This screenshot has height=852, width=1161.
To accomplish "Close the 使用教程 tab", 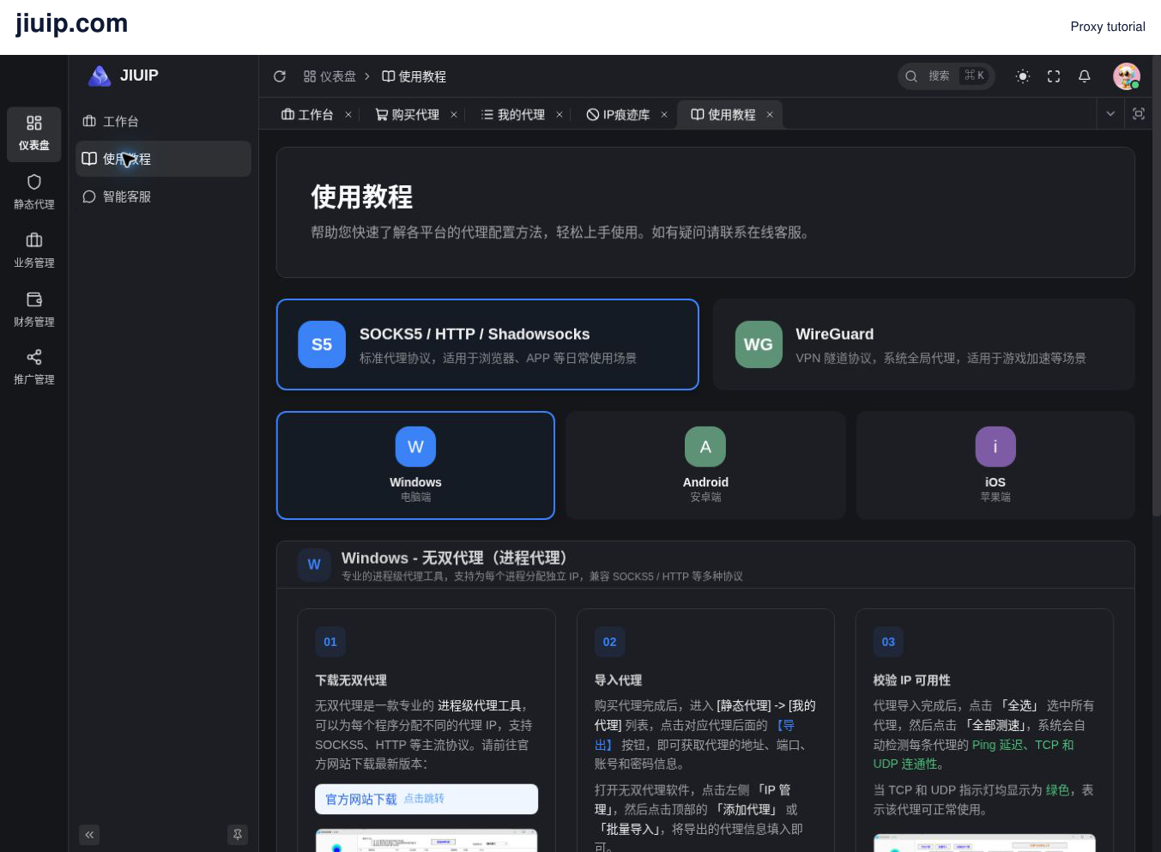I will point(770,115).
